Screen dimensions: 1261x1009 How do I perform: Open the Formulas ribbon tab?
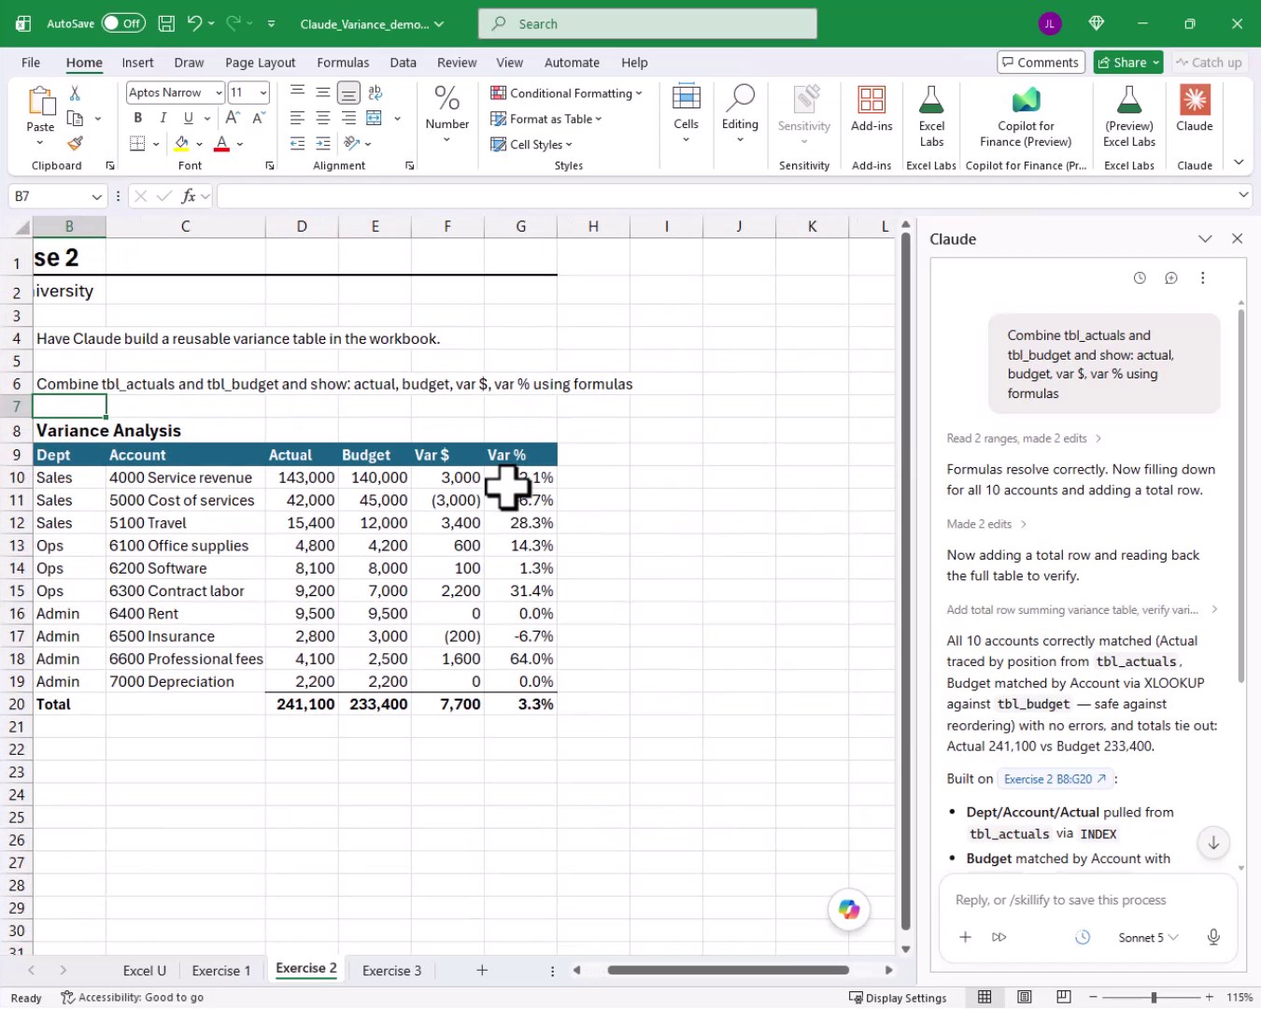[x=343, y=63]
